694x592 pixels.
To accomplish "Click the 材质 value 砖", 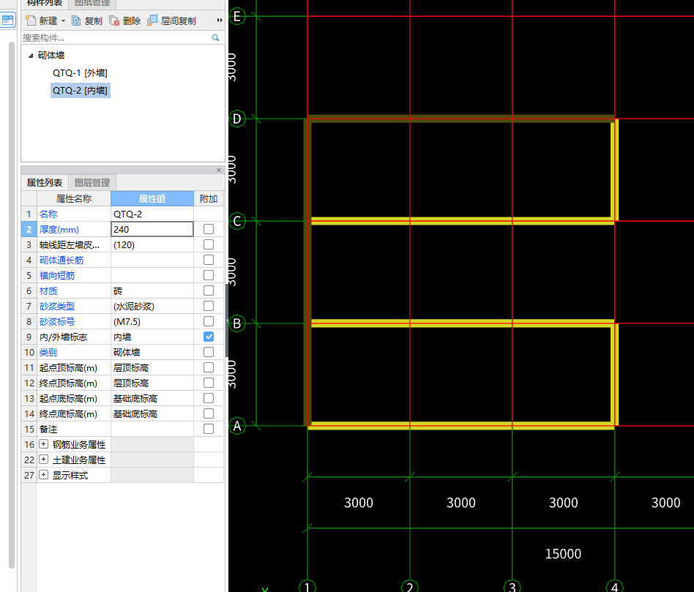I will (x=152, y=291).
